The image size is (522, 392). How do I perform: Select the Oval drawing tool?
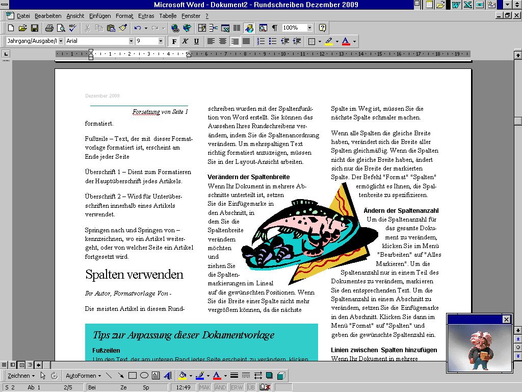pyautogui.click(x=144, y=376)
